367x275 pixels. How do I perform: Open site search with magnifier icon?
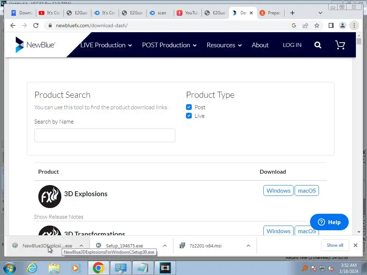(x=318, y=45)
